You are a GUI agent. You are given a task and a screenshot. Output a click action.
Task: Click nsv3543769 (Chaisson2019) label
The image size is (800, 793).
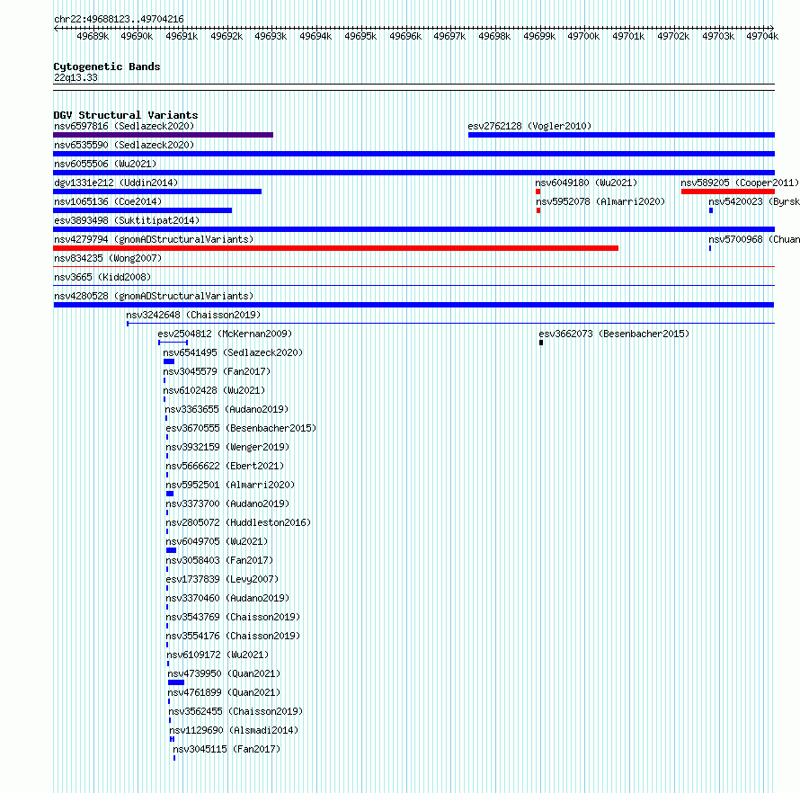[x=233, y=617]
